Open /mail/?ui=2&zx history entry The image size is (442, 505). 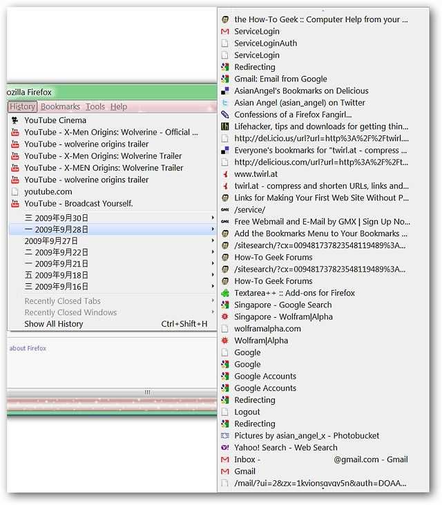click(323, 484)
